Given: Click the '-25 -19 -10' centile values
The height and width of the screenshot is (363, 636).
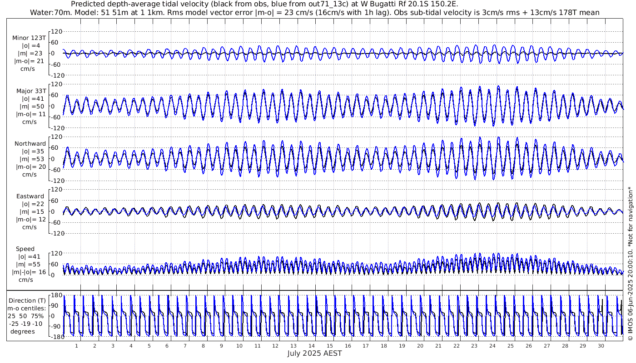Looking at the screenshot, I should pyautogui.click(x=25, y=324).
